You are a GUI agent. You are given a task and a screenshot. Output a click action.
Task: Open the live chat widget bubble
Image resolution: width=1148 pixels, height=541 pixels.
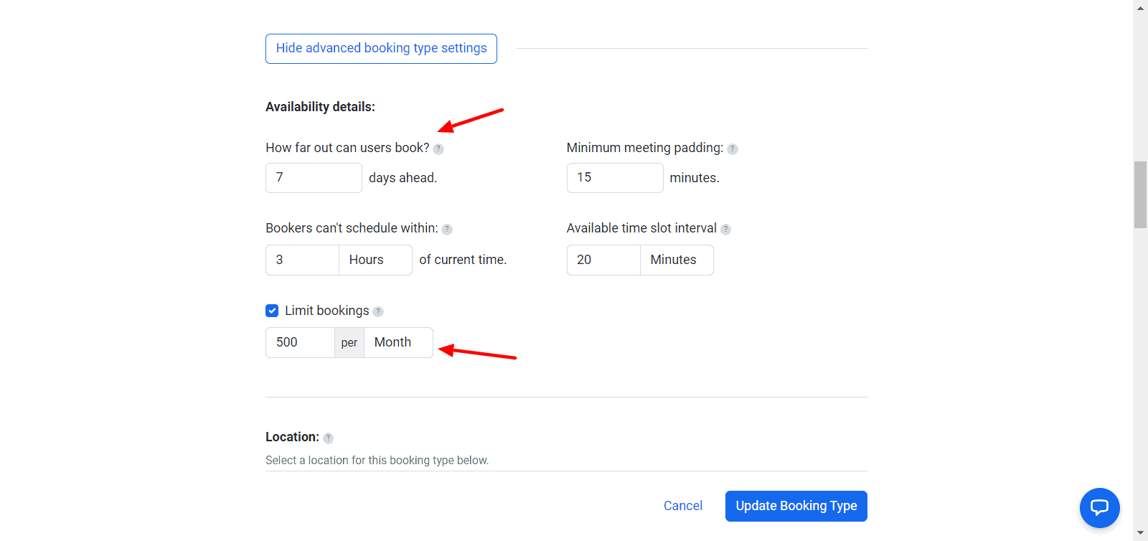(1099, 508)
